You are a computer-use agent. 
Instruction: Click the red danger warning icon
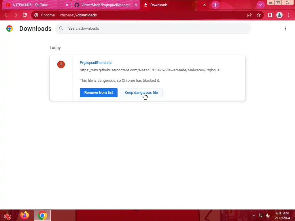tap(61, 64)
